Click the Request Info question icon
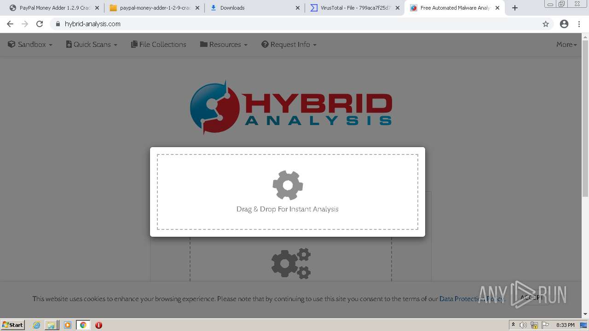This screenshot has height=331, width=589. 265,44
